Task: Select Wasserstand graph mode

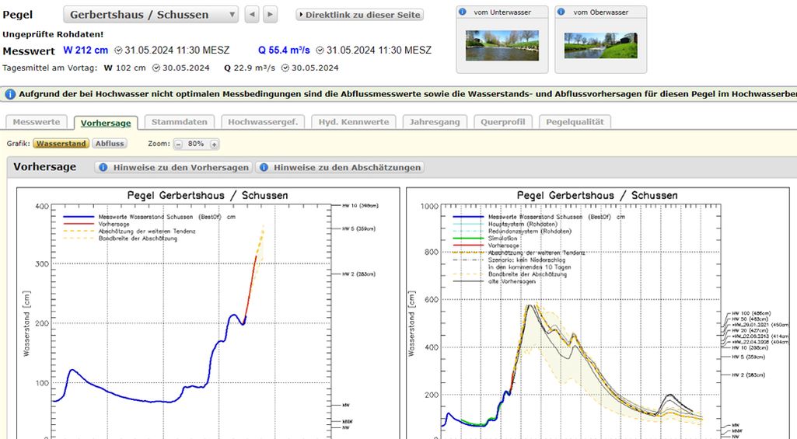Action: point(61,144)
